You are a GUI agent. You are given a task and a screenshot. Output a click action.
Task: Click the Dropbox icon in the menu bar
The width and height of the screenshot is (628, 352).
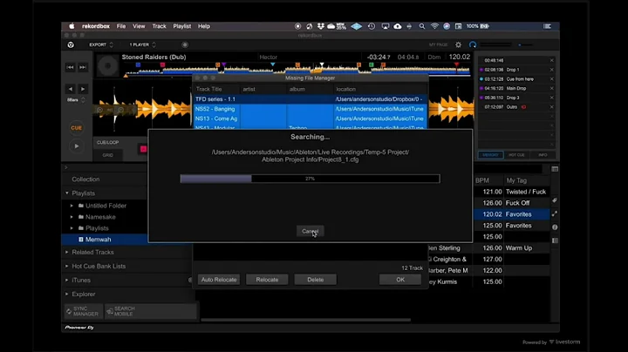(x=321, y=26)
